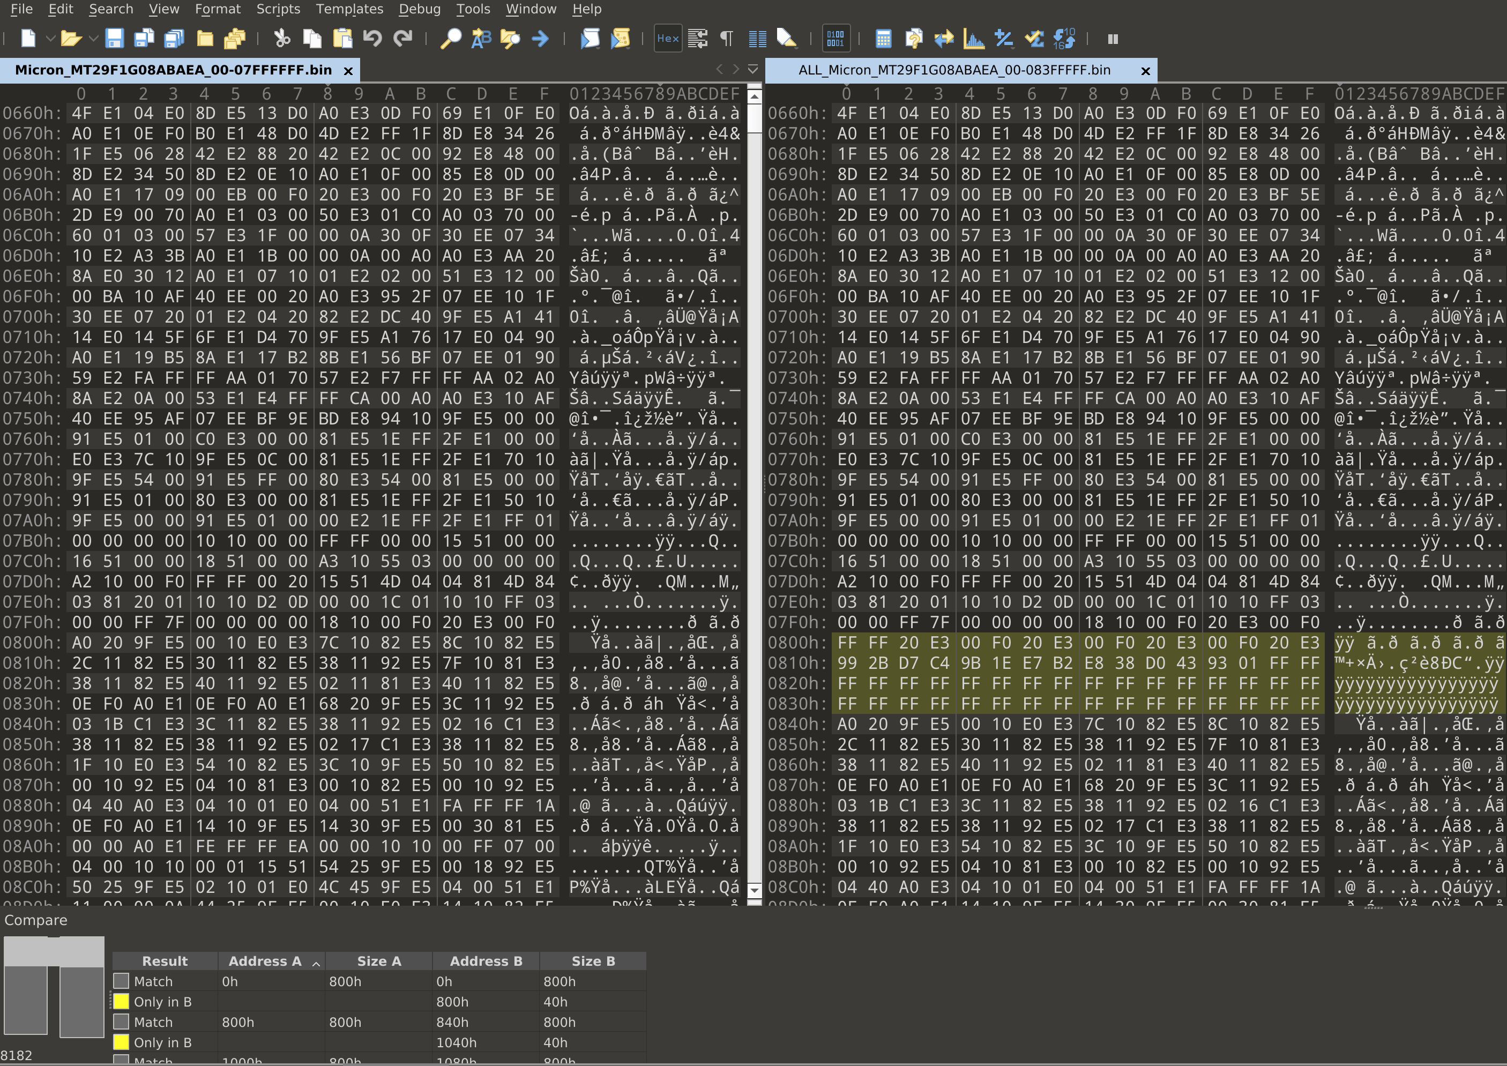Toggle the linefeeds display button
The height and width of the screenshot is (1066, 1507).
(x=698, y=39)
